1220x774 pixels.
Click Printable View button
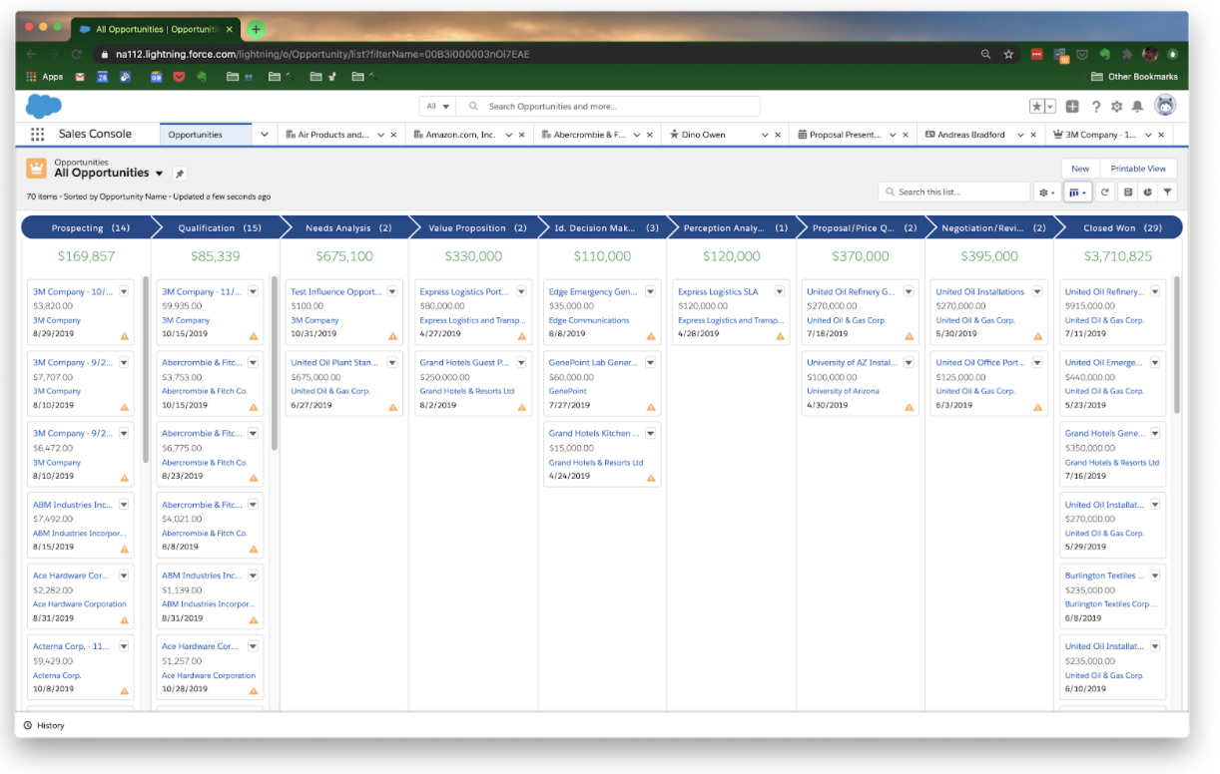pos(1138,169)
